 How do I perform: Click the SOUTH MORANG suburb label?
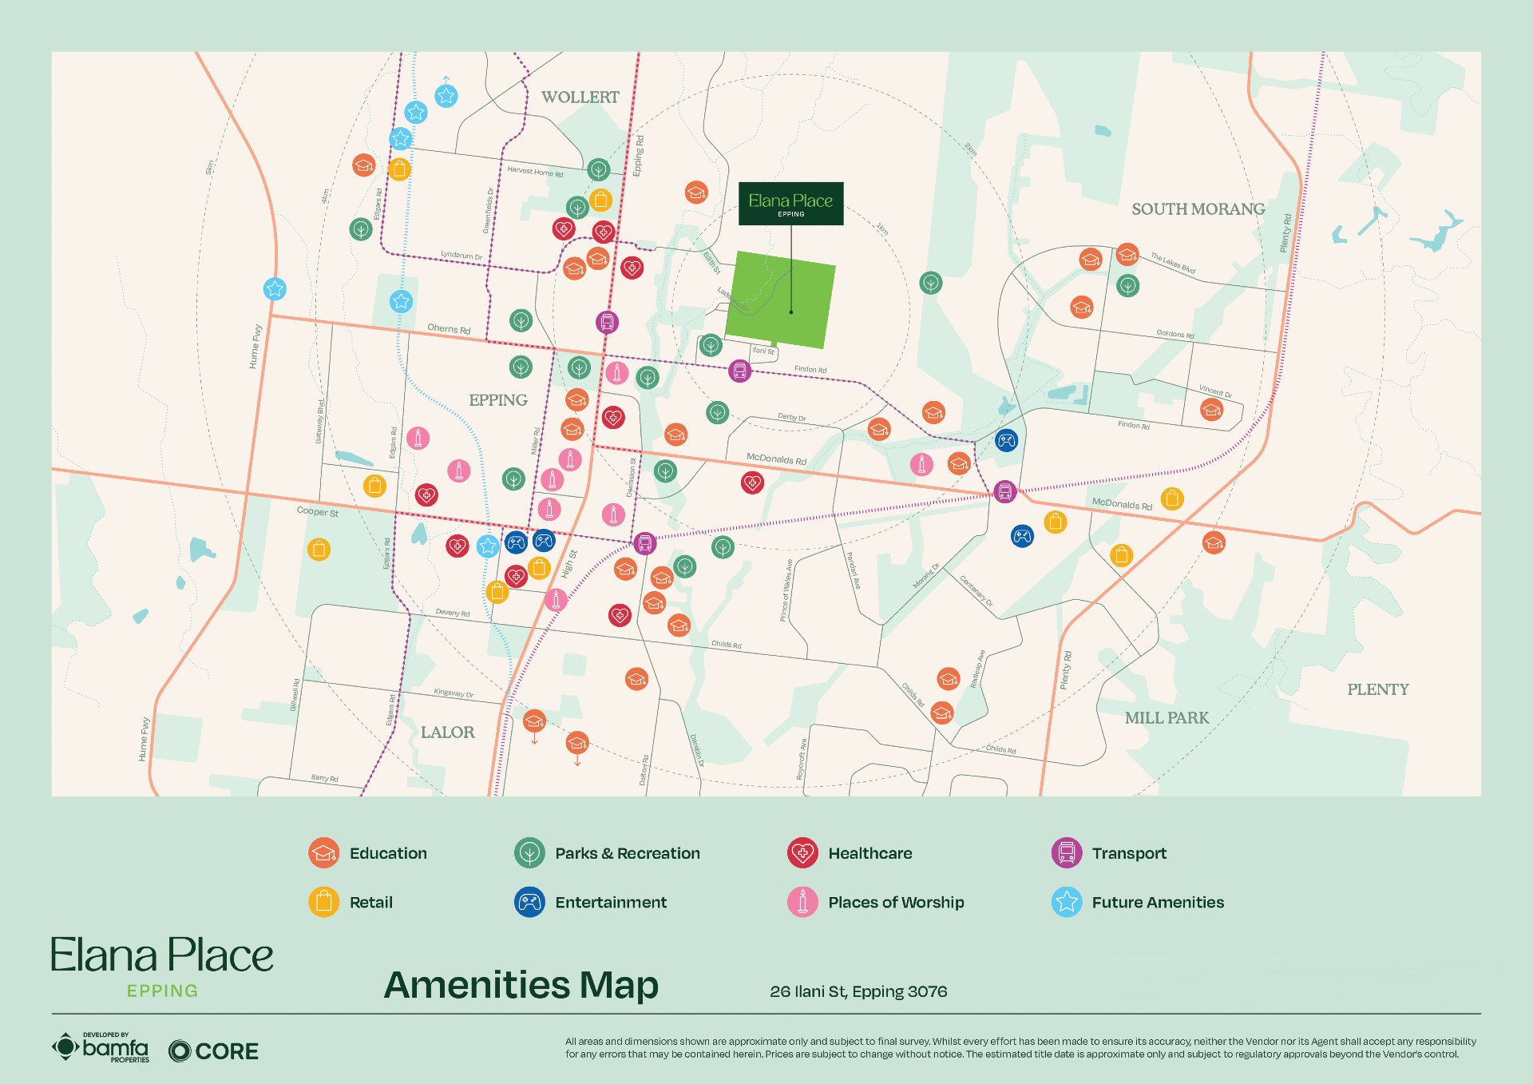pos(1198,209)
